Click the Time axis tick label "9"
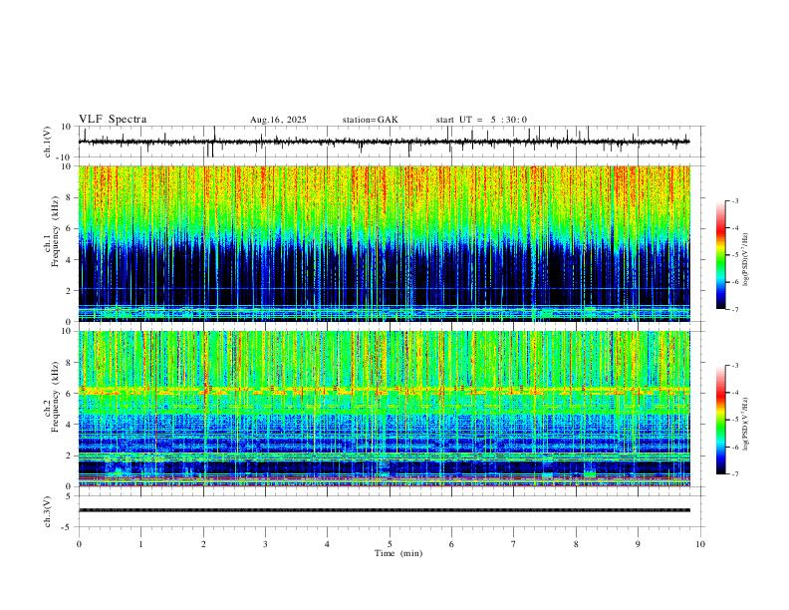789x610 pixels. (x=638, y=544)
